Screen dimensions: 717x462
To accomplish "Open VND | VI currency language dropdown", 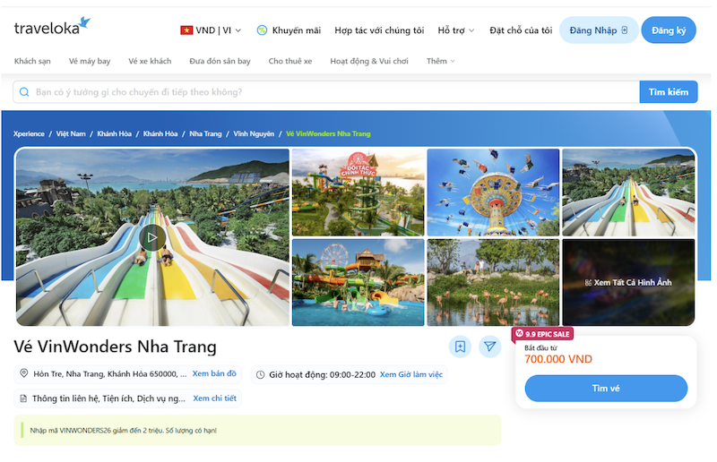I will (x=211, y=30).
